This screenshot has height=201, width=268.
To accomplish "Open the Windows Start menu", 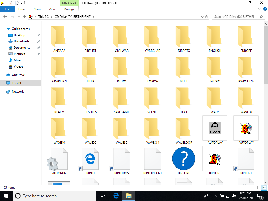I will pos(6,196).
